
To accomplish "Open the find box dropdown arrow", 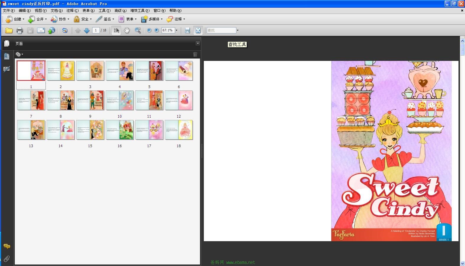I will click(238, 30).
